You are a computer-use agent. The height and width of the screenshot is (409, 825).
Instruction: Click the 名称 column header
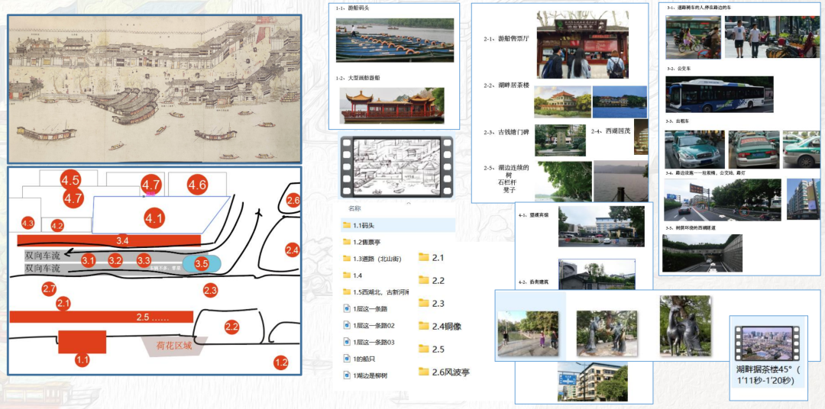pyautogui.click(x=354, y=208)
